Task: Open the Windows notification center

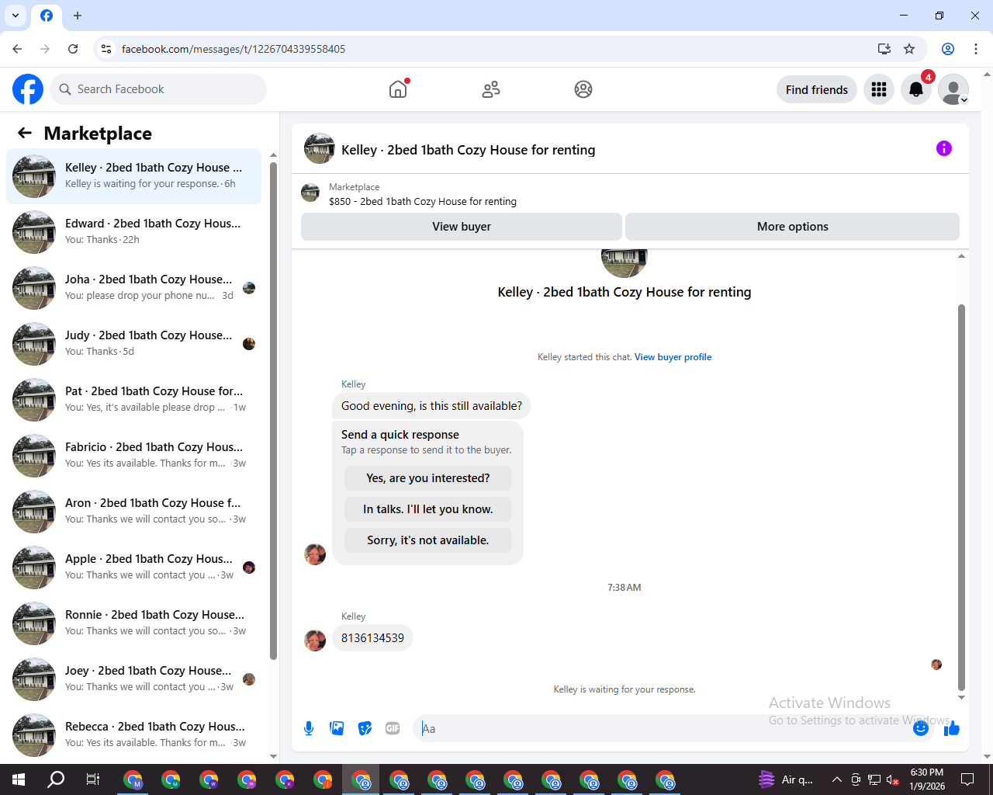Action: tap(967, 779)
